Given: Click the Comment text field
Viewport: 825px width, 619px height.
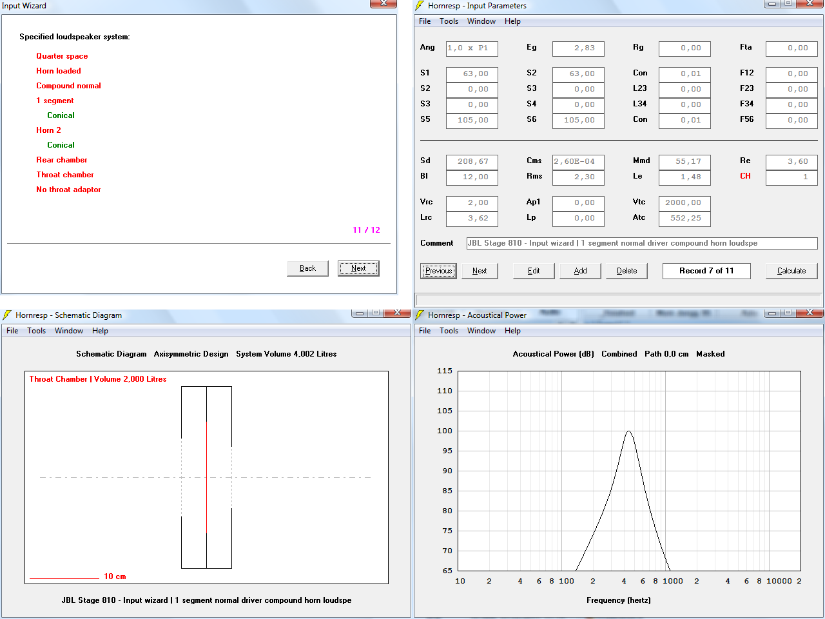Looking at the screenshot, I should point(642,244).
